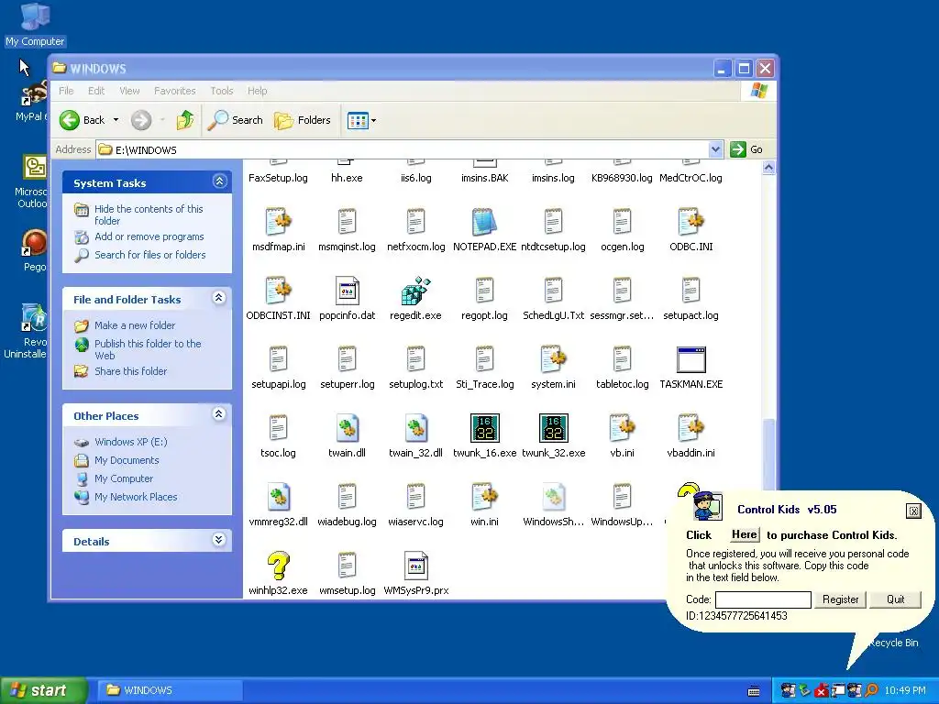Select the twain_32.dll file icon
This screenshot has height=704, width=939.
pyautogui.click(x=415, y=428)
